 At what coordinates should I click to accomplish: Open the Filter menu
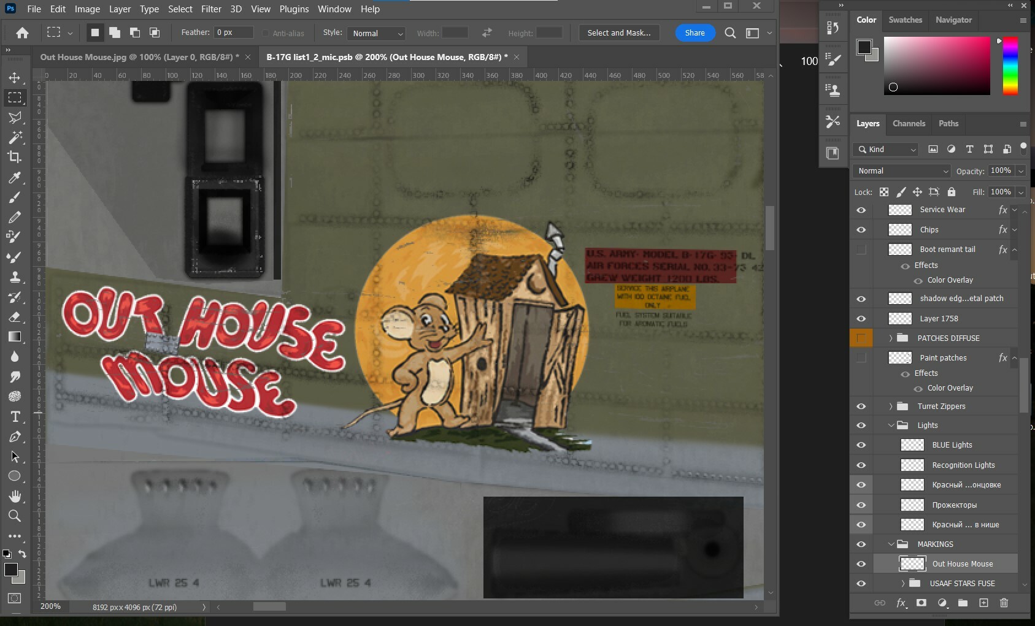(x=211, y=9)
